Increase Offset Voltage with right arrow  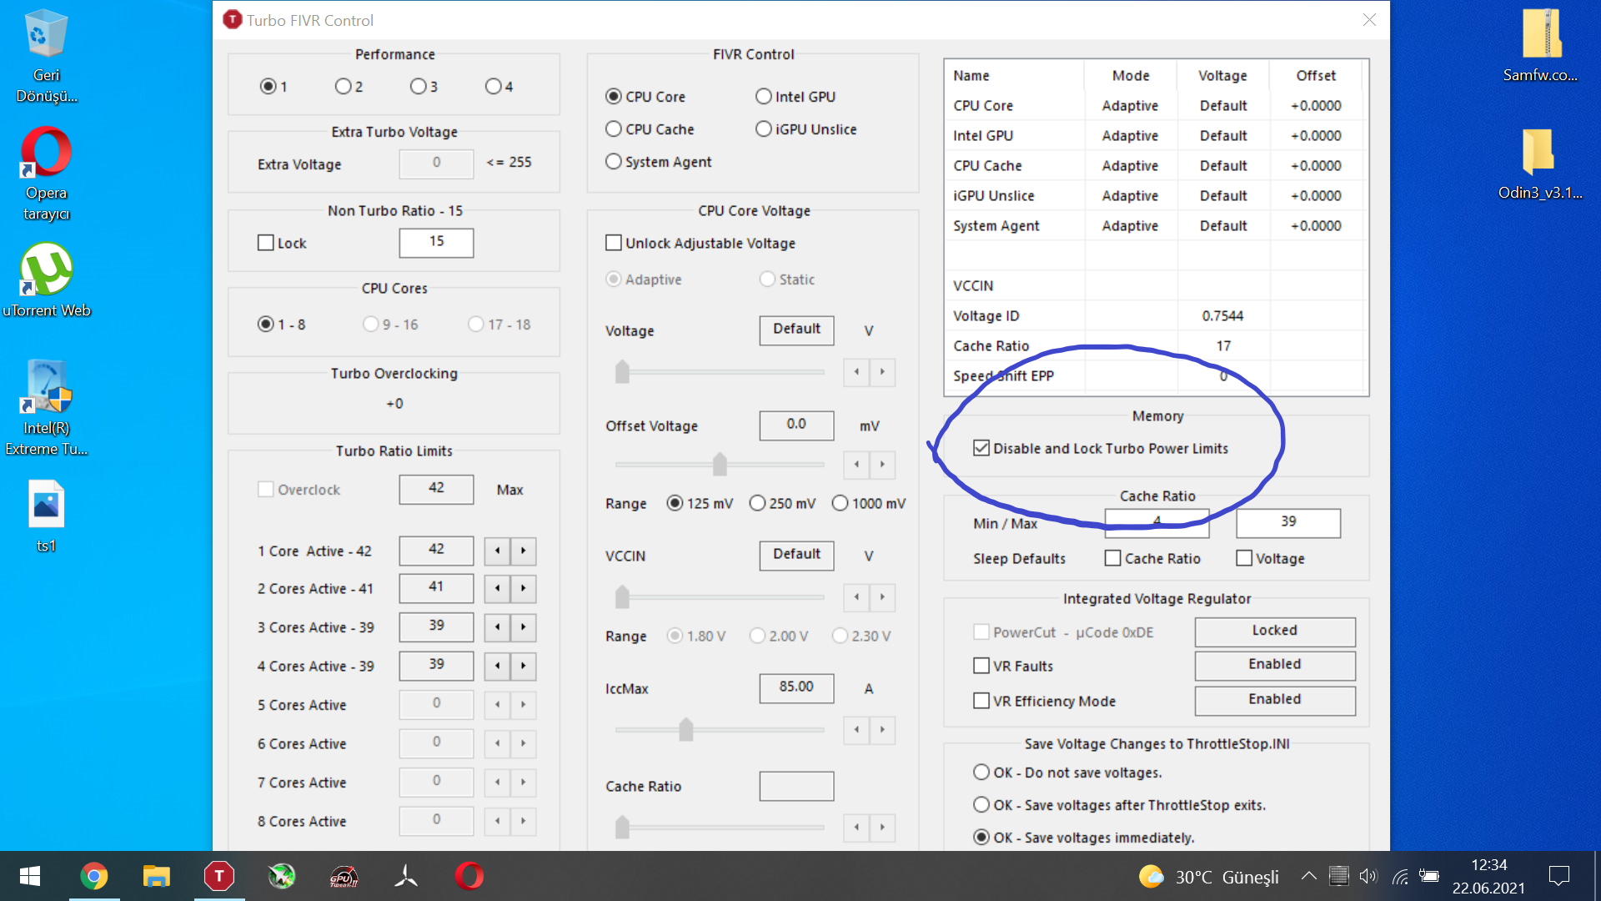pos(882,464)
